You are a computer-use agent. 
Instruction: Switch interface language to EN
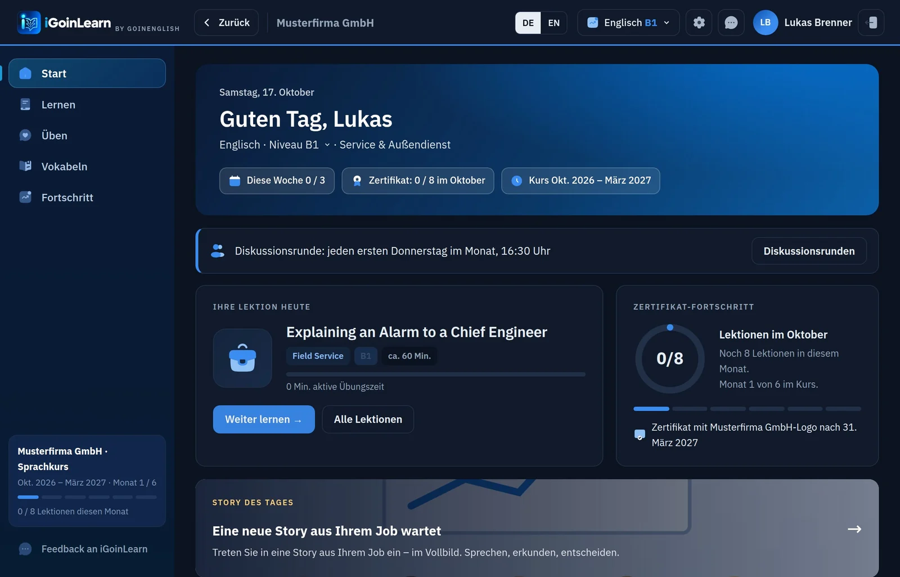coord(554,23)
